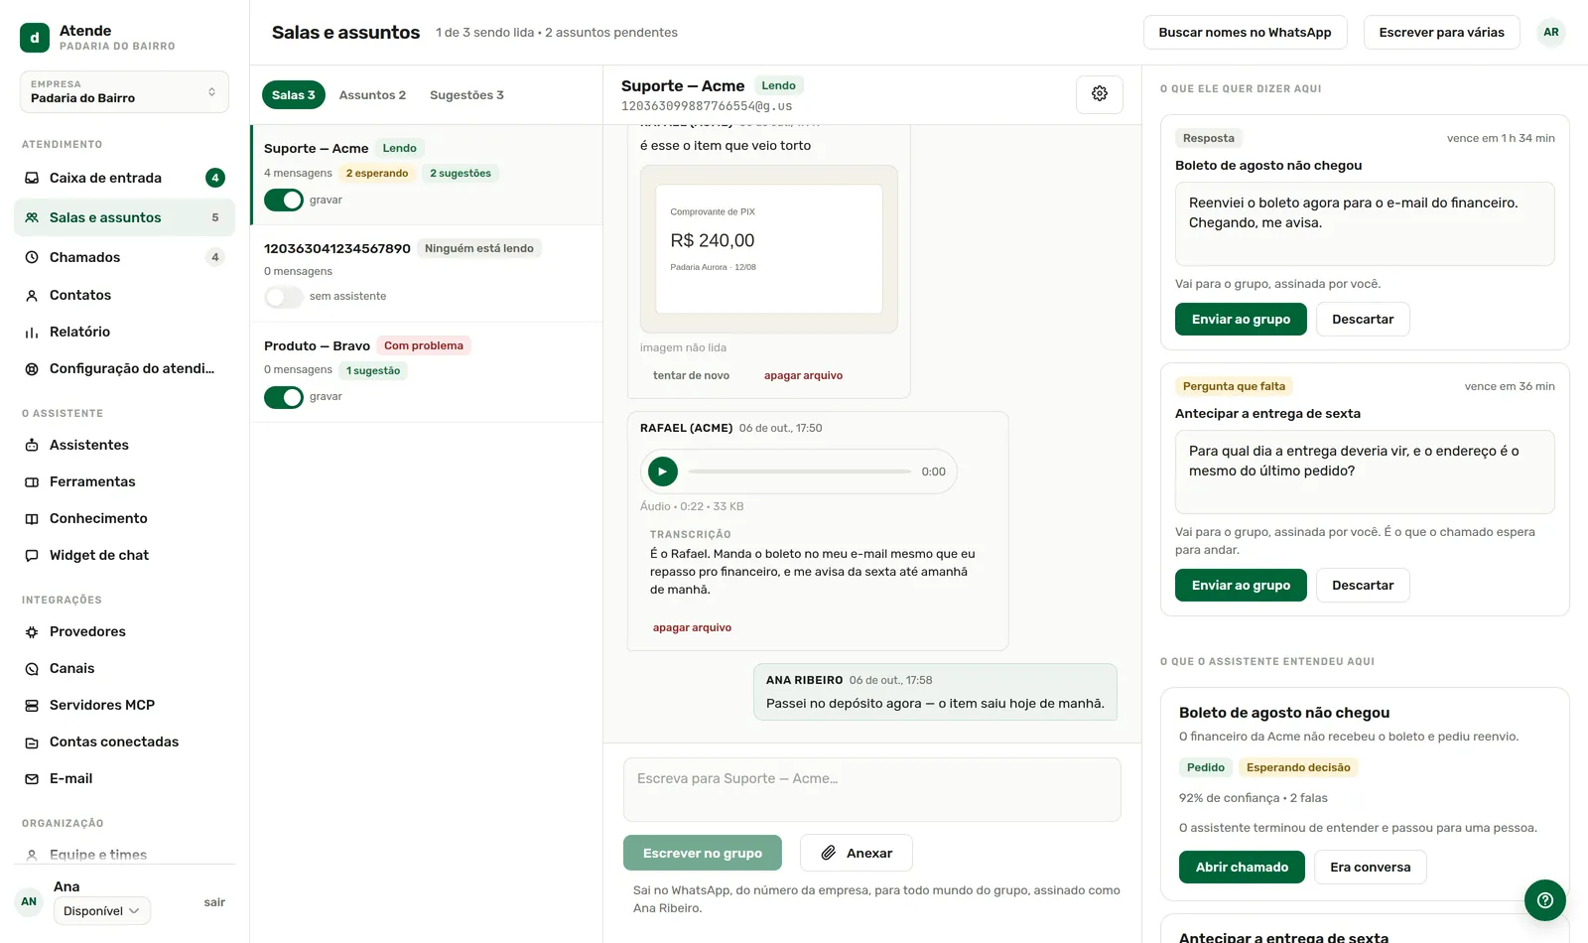Play Rafael's audio message
The image size is (1588, 943).
663,471
